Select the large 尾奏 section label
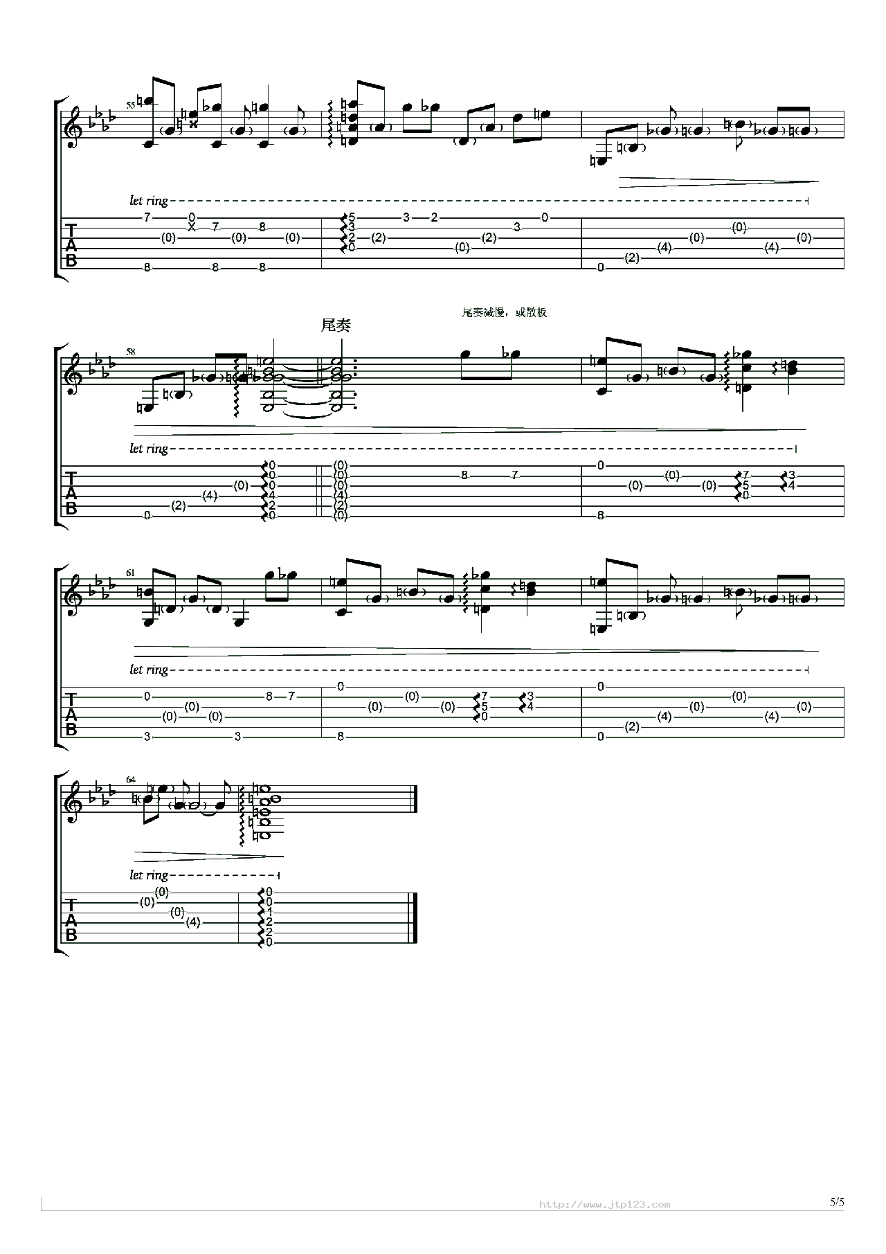This screenshot has height=1254, width=886. pos(336,325)
